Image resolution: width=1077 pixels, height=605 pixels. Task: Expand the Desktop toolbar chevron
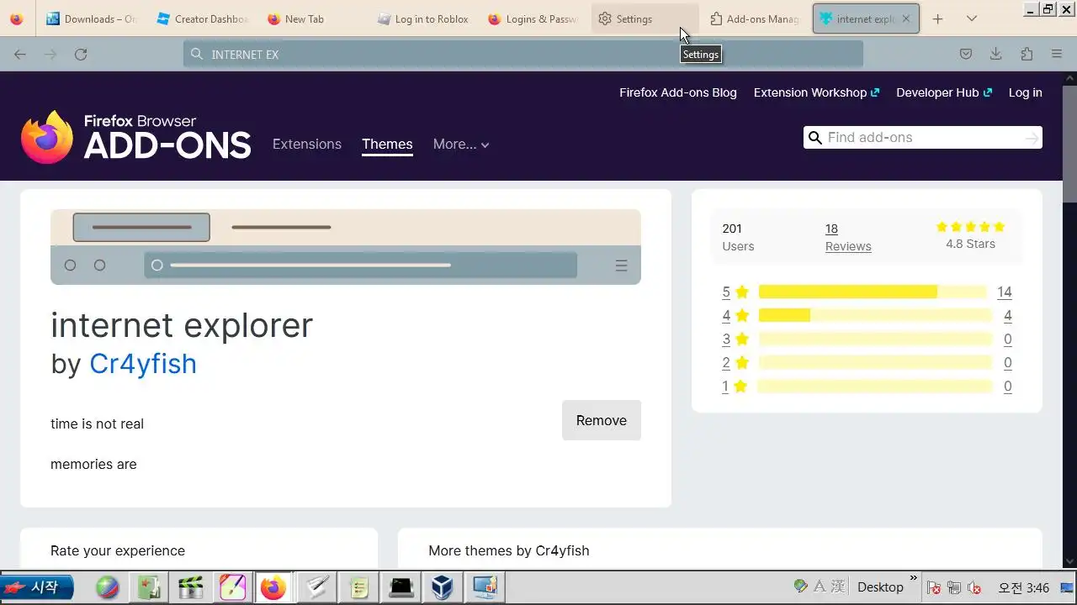914,578
